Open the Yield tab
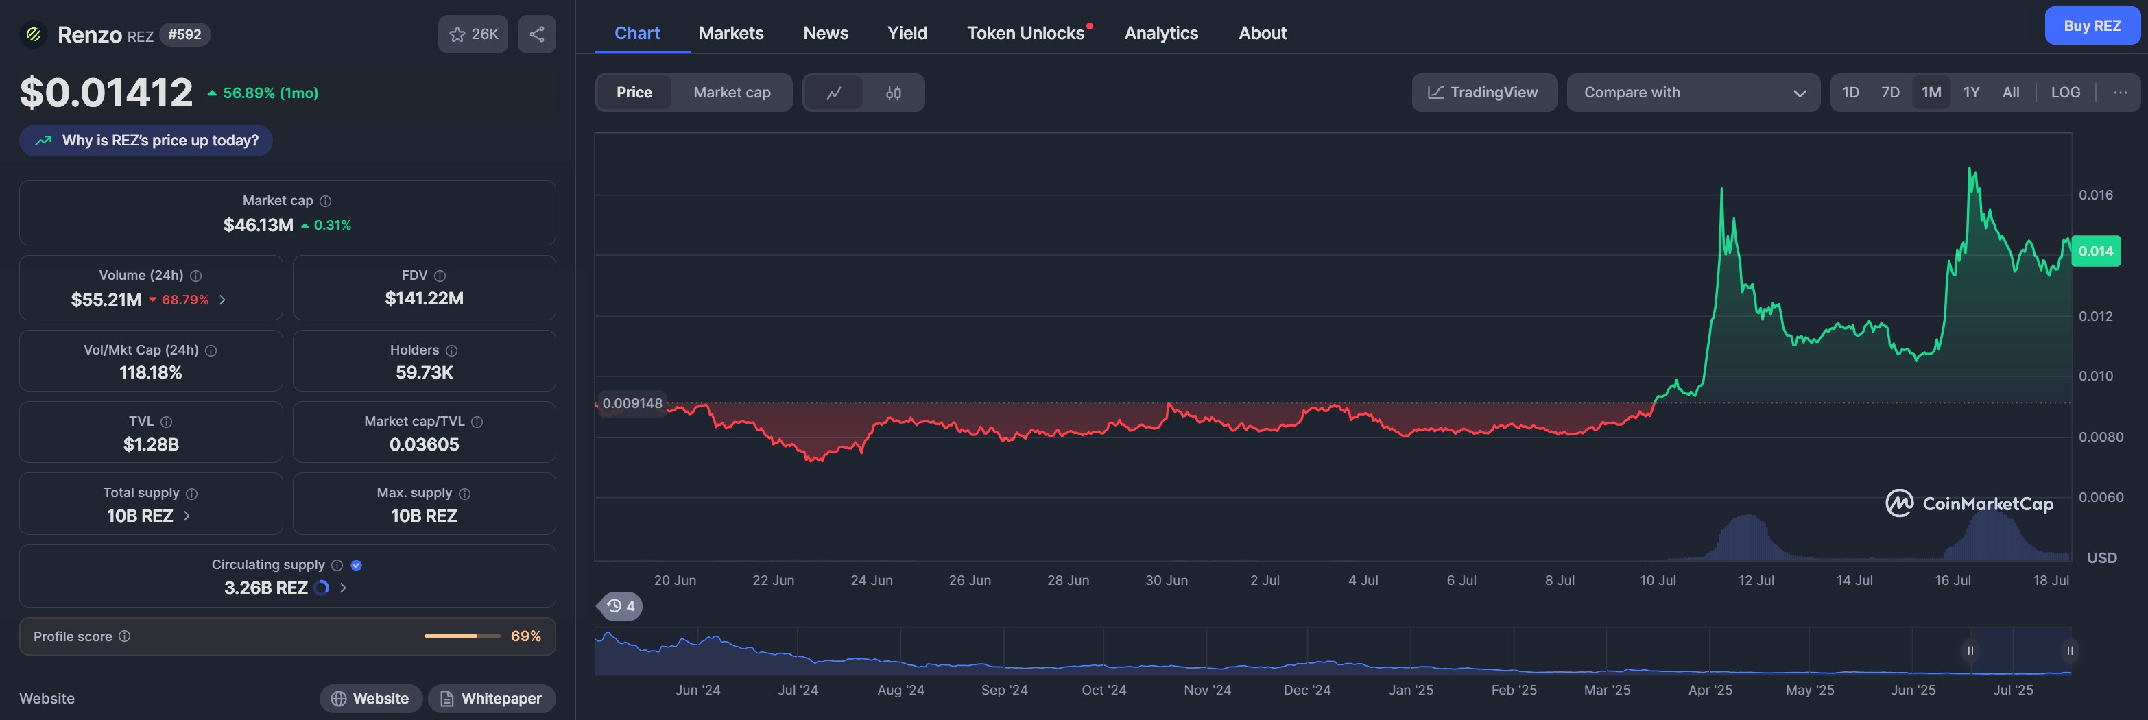Screen dimensions: 2148x720 (907, 34)
